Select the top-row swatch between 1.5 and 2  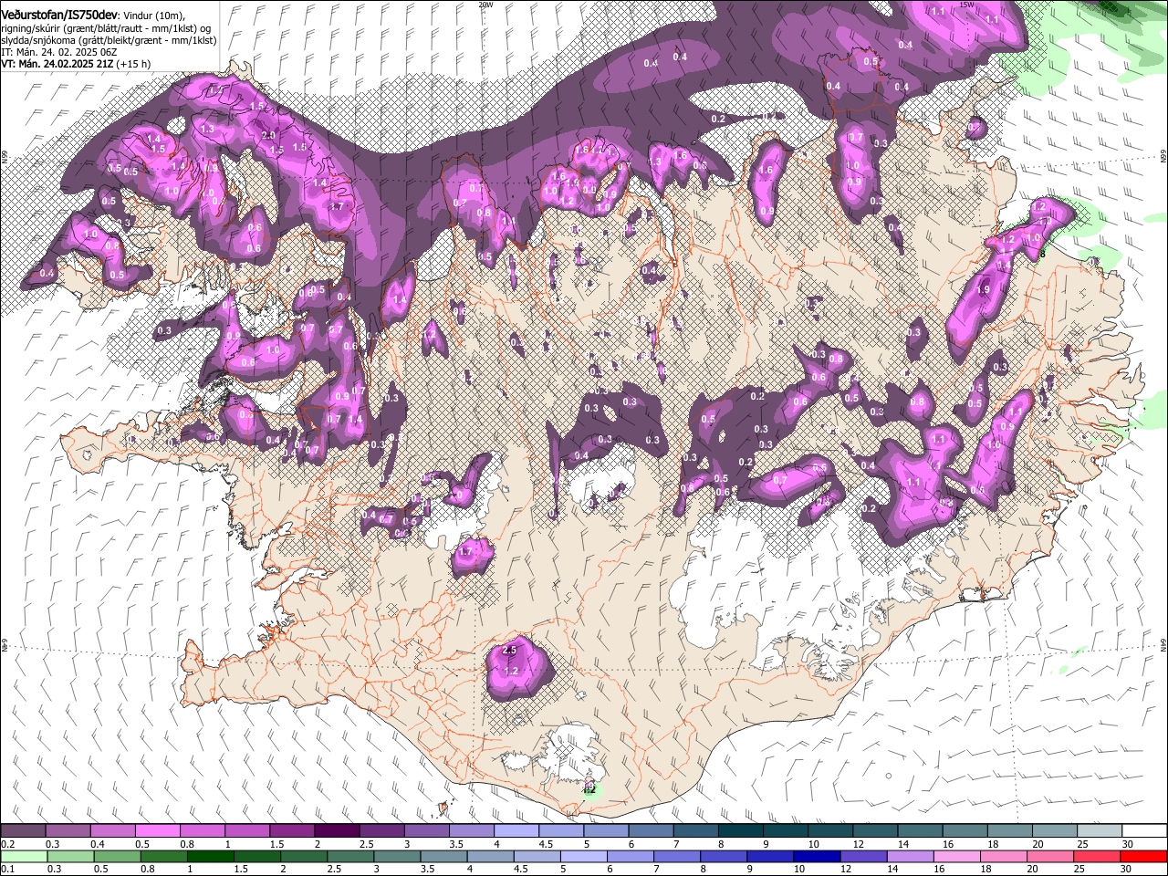[x=292, y=831]
